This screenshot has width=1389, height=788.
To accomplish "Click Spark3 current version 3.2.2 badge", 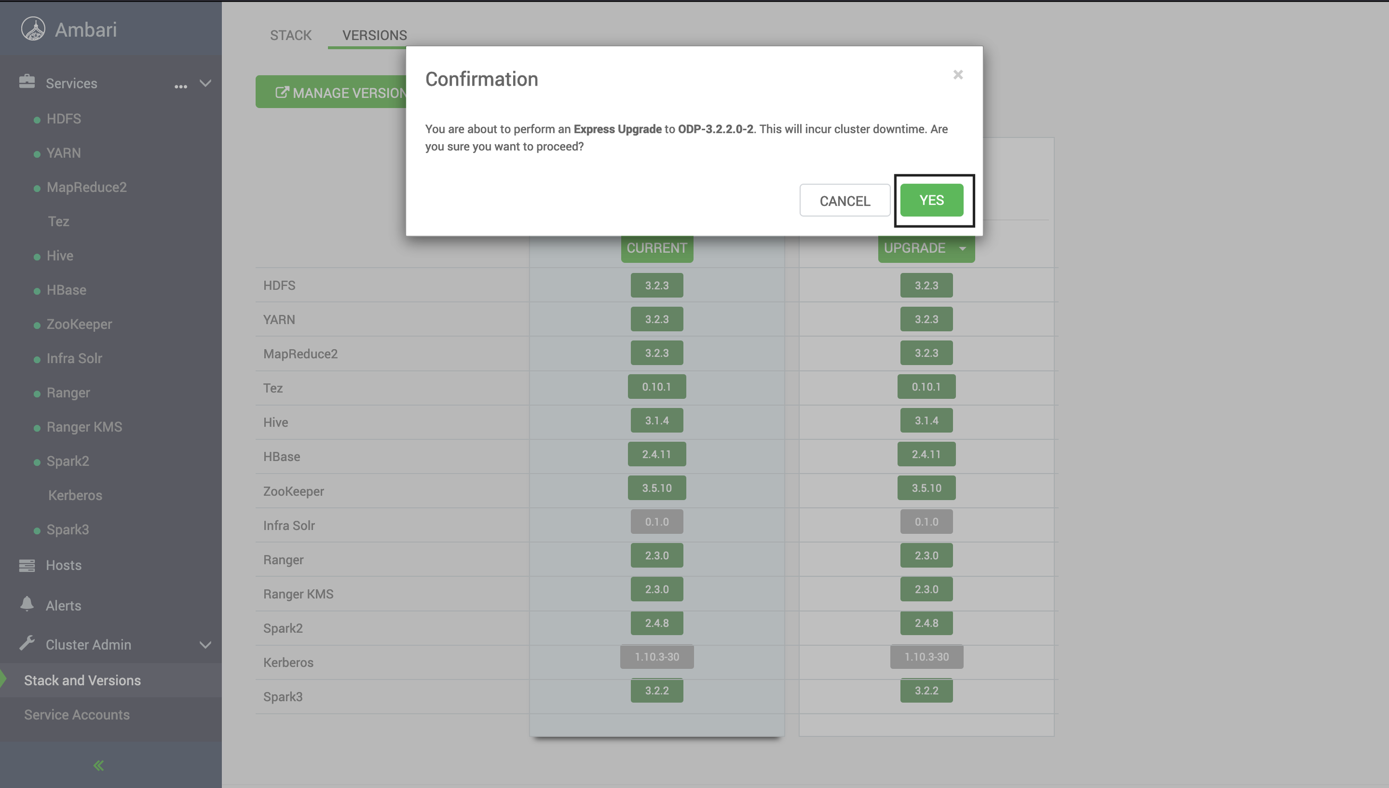I will [x=657, y=691].
